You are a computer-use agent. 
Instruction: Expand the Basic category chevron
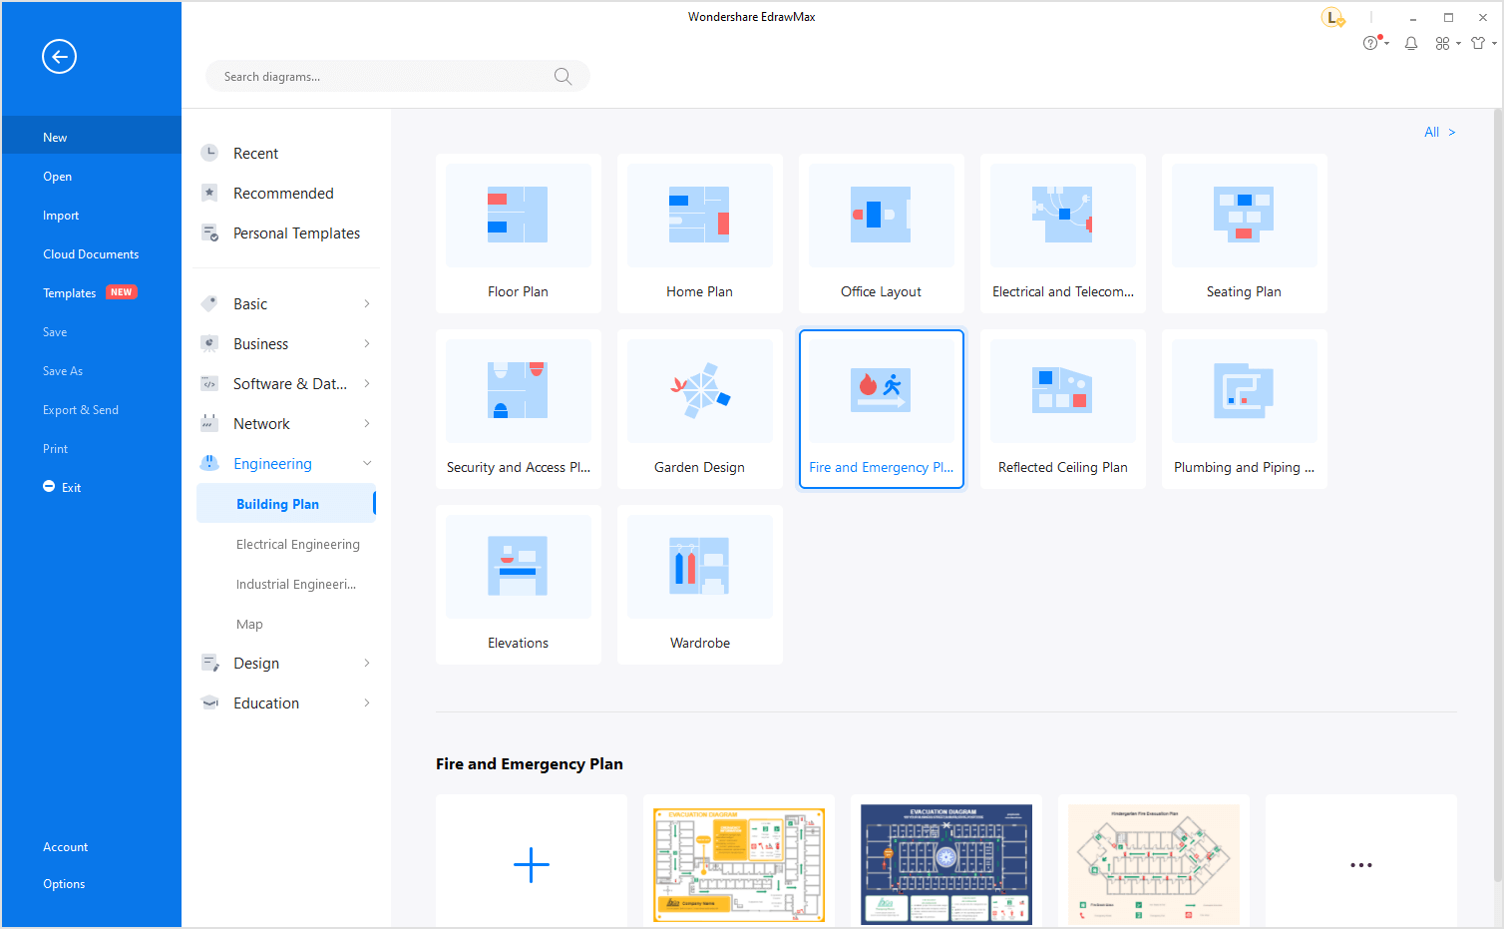click(x=367, y=303)
